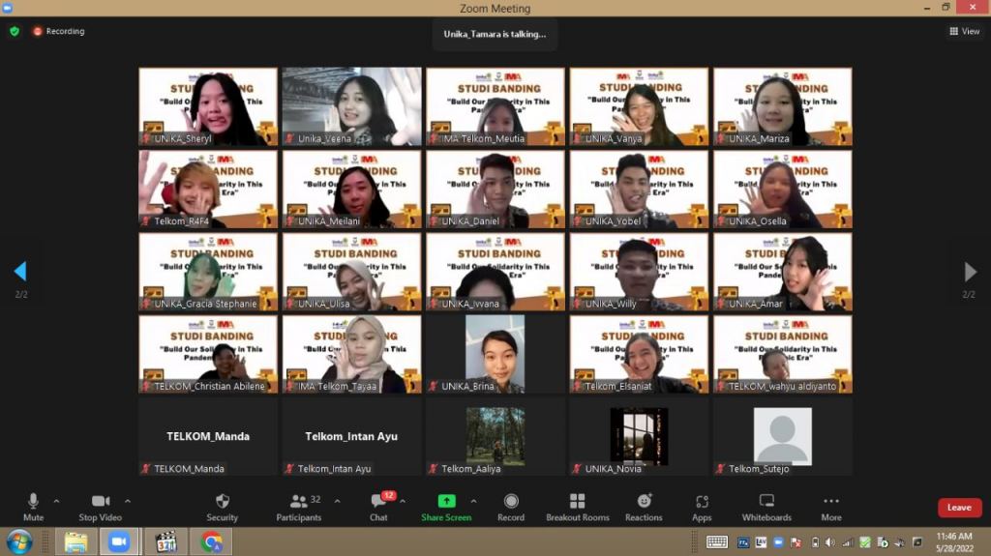Click the on-screen keyboard tray icon
Screen dimensions: 991x556
tap(717, 542)
